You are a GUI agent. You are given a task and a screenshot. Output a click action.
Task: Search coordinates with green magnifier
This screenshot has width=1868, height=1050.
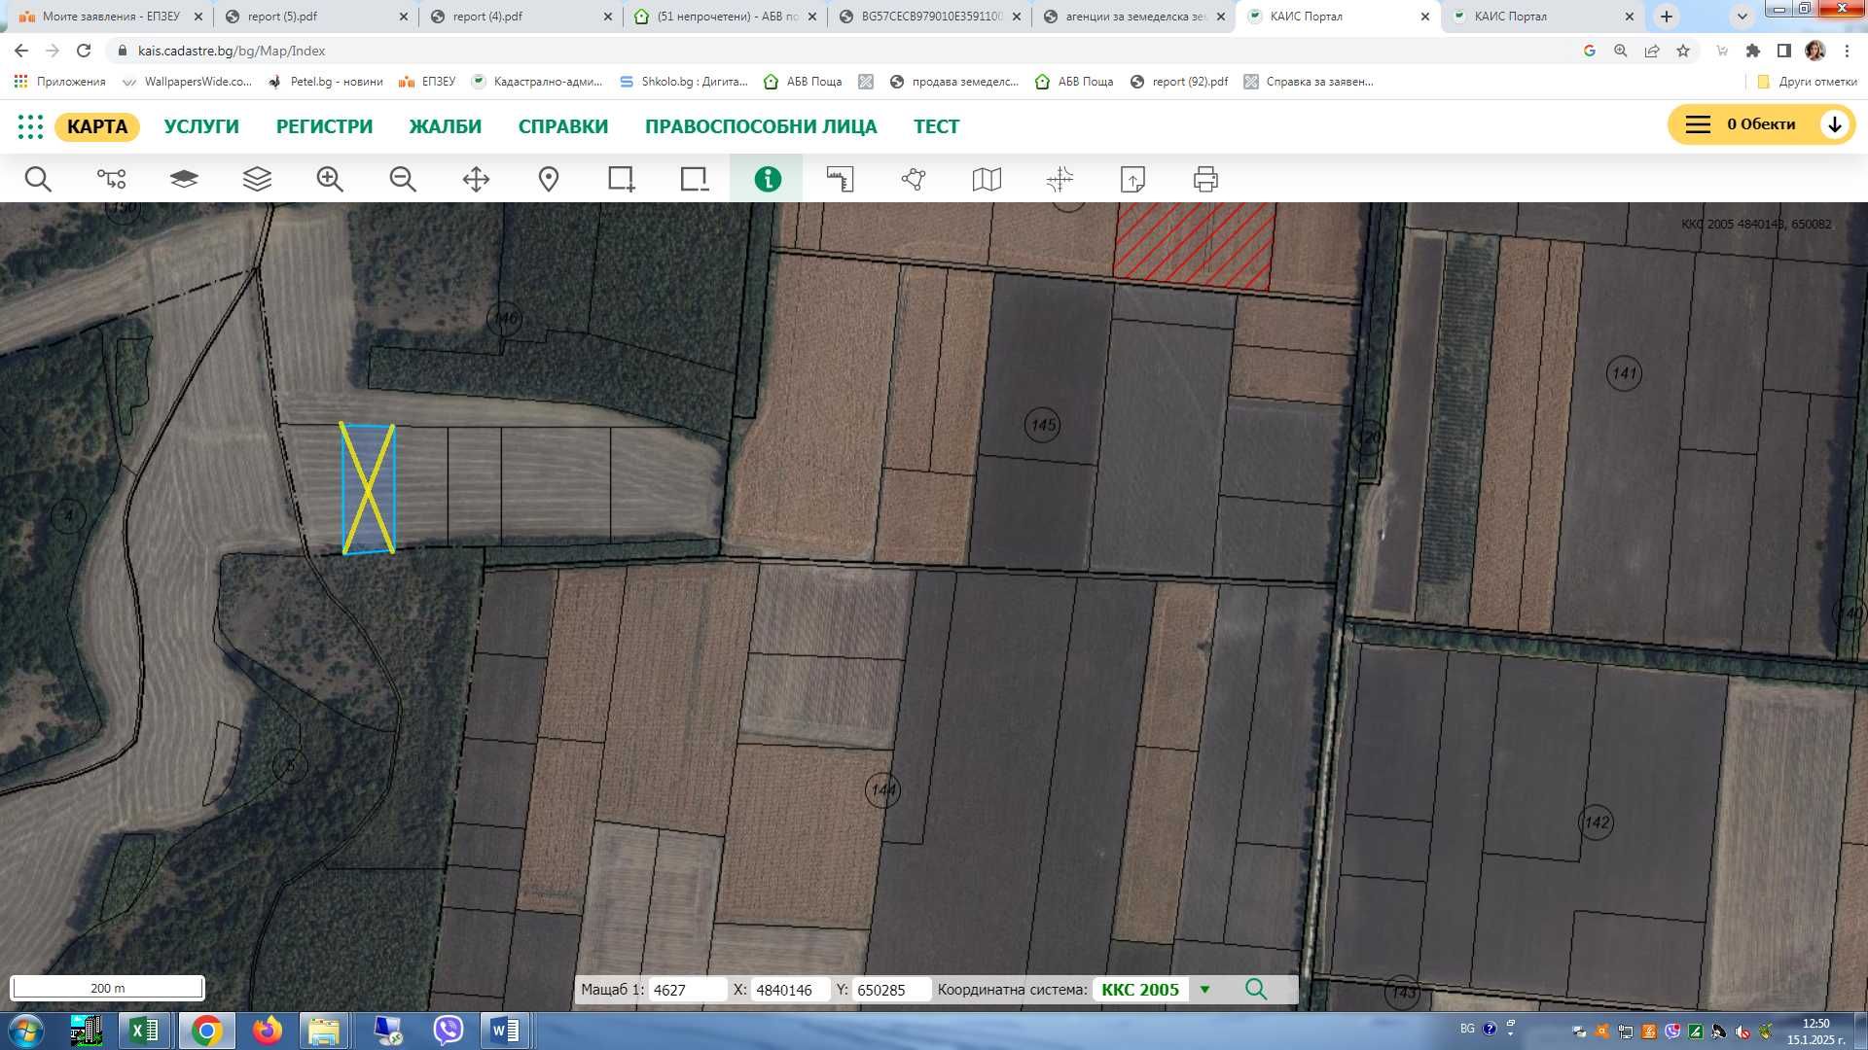(x=1256, y=989)
